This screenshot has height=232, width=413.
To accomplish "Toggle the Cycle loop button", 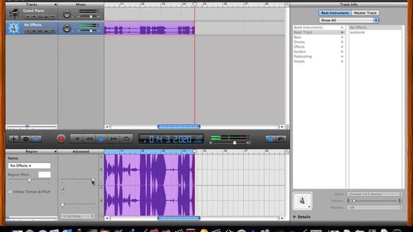I will (x=126, y=139).
